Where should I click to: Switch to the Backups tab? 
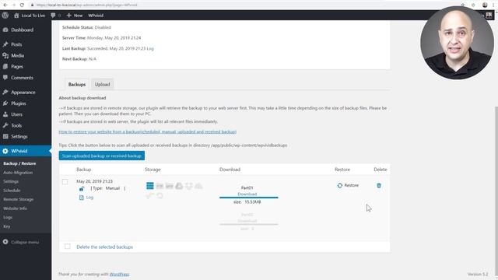(77, 85)
